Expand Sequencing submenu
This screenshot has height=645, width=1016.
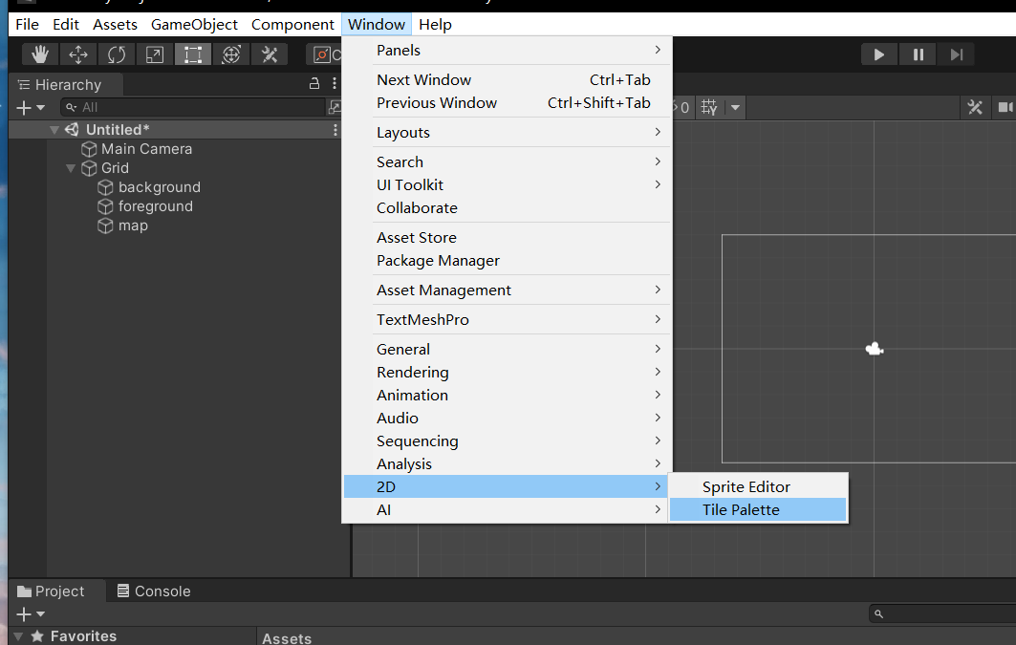tap(508, 441)
